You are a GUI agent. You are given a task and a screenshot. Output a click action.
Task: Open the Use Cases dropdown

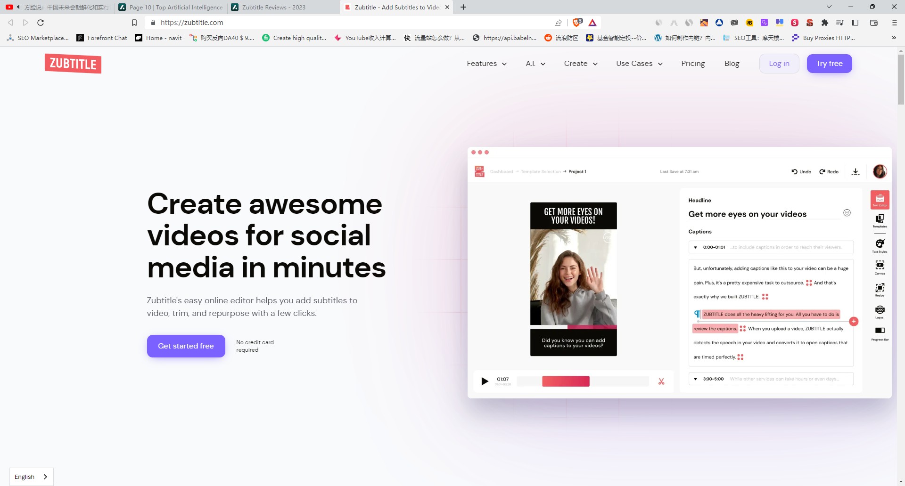pos(639,64)
